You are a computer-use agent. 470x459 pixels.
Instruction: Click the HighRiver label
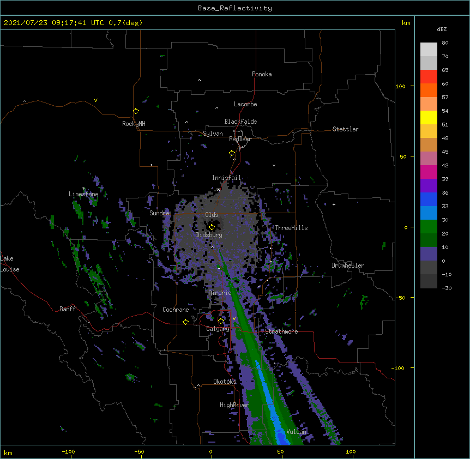click(x=234, y=405)
